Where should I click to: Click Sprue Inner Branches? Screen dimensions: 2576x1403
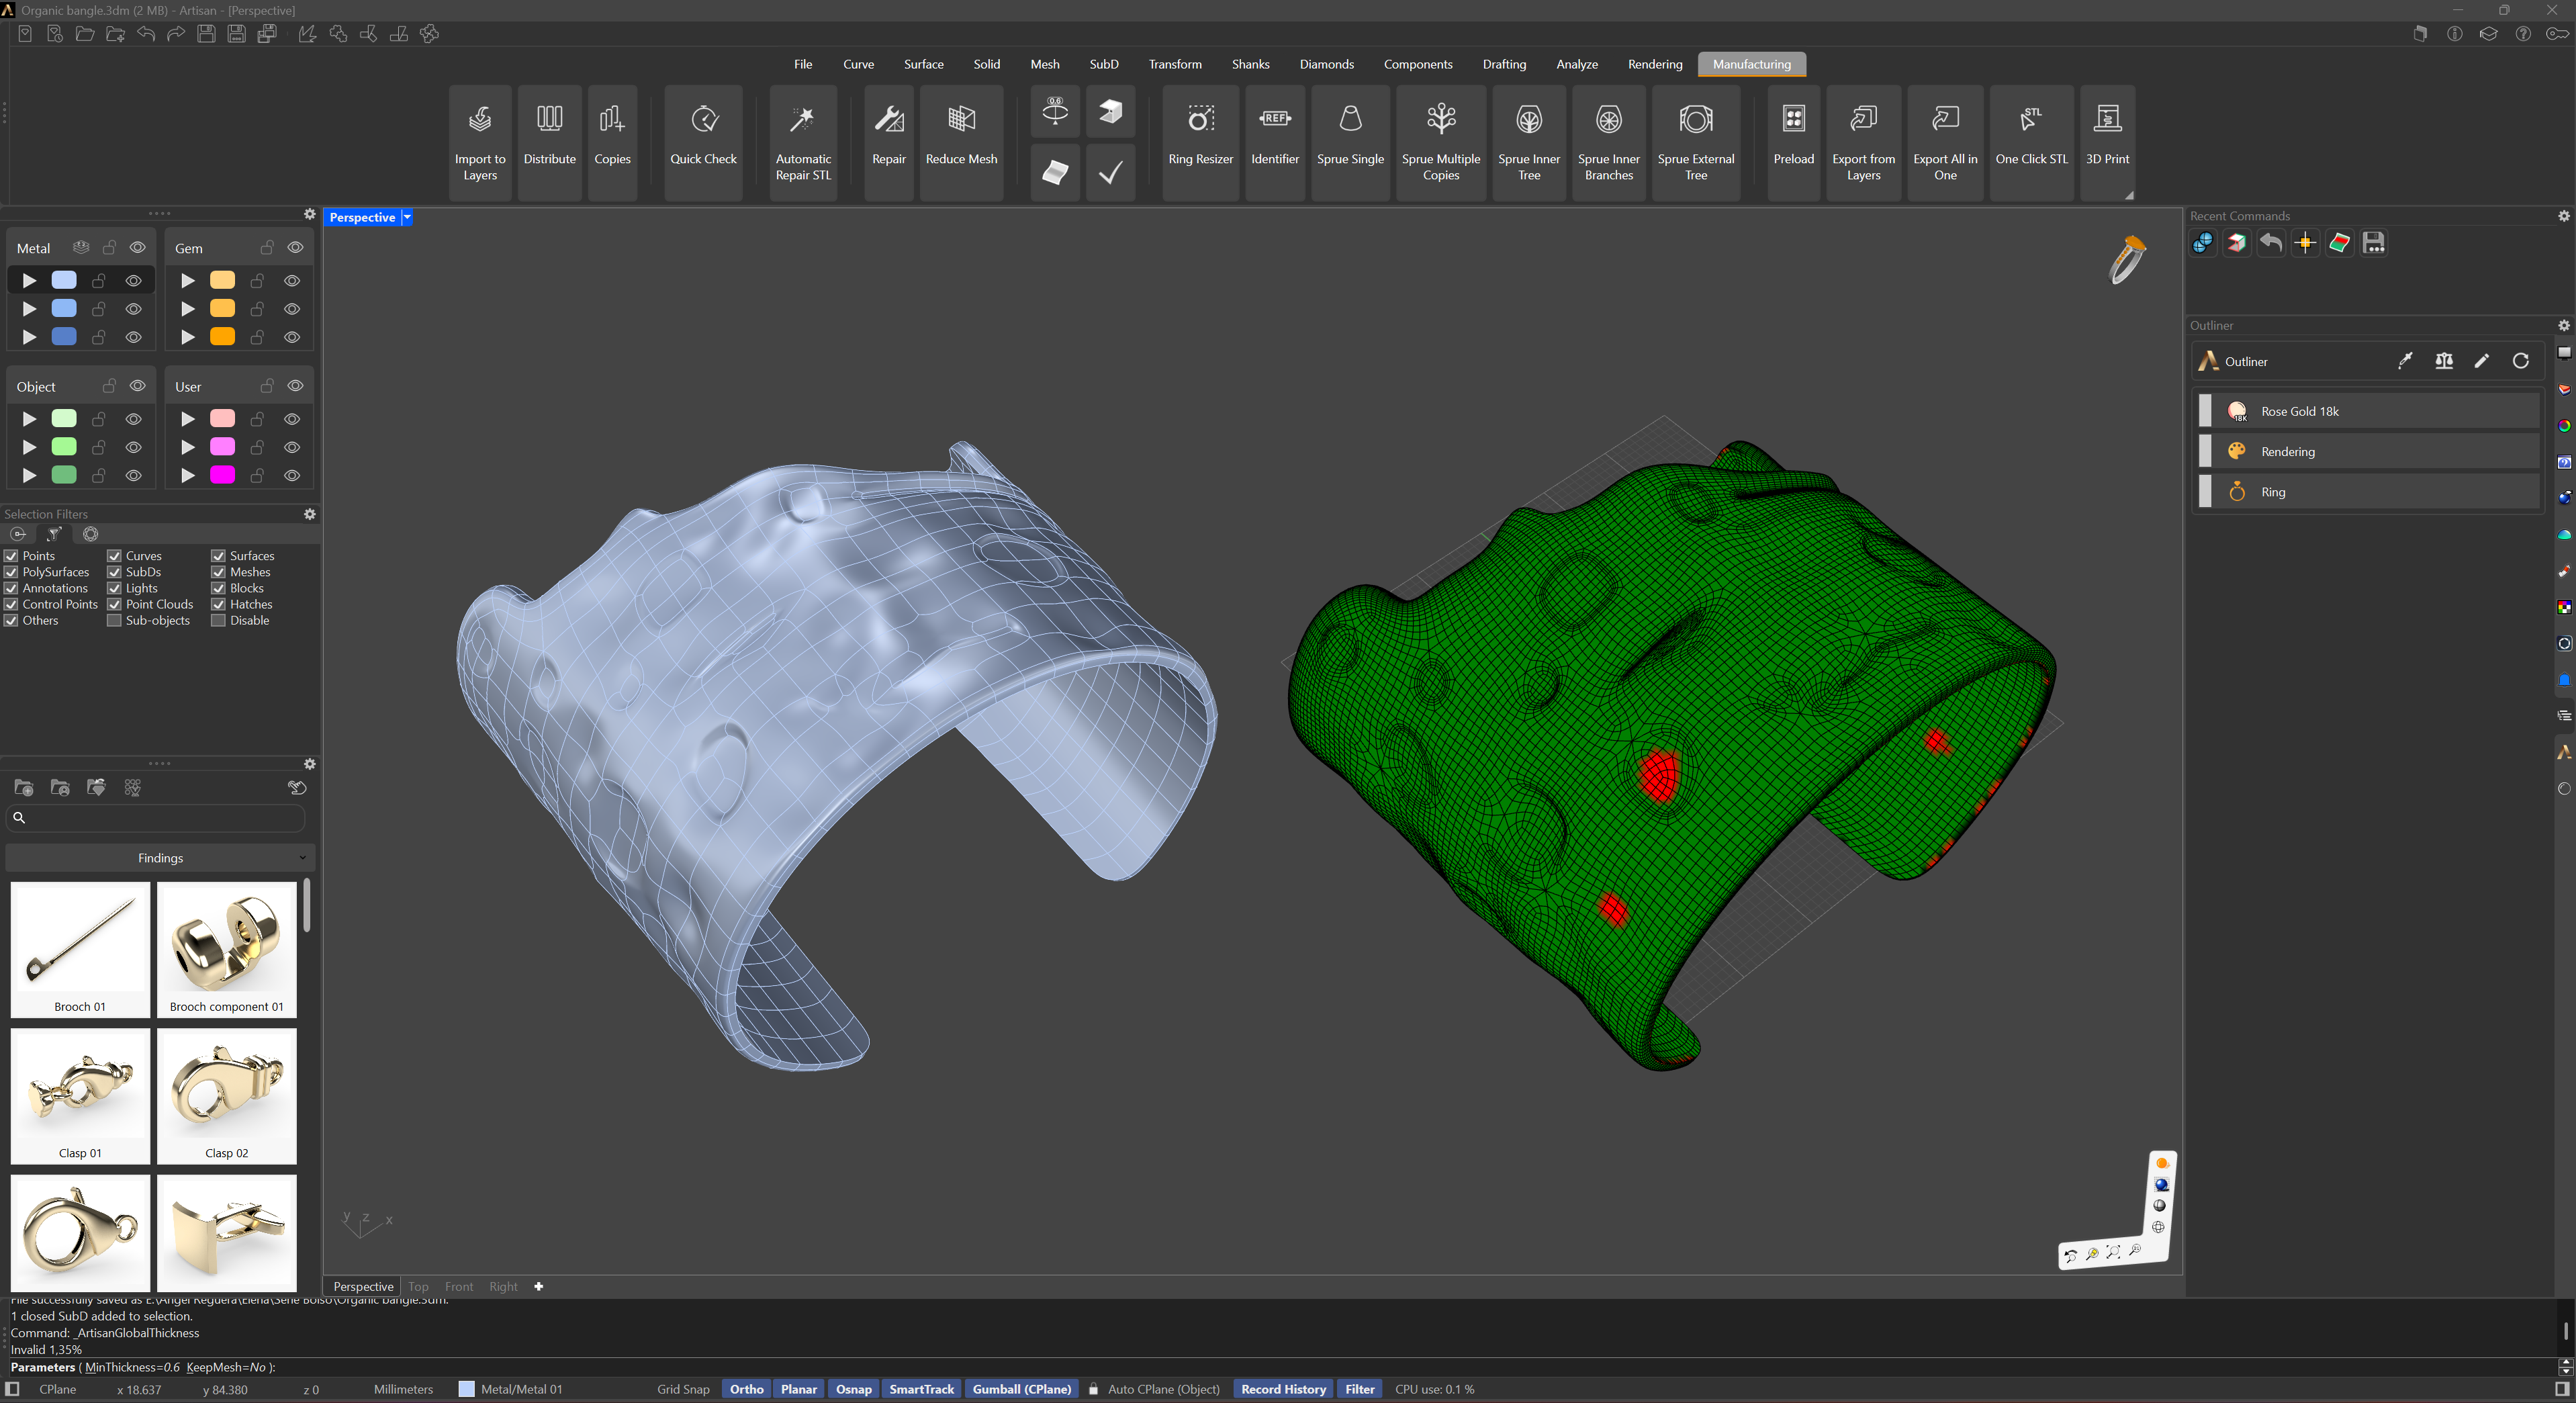click(1608, 143)
